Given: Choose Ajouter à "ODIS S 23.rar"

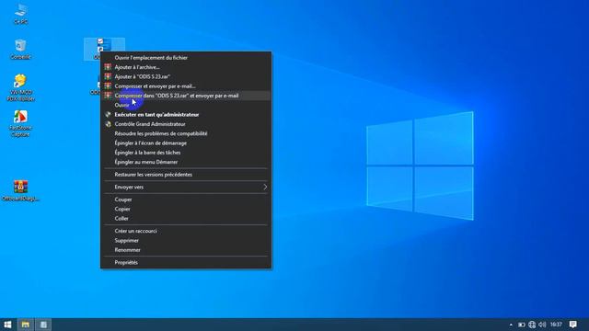Looking at the screenshot, I should point(186,76).
